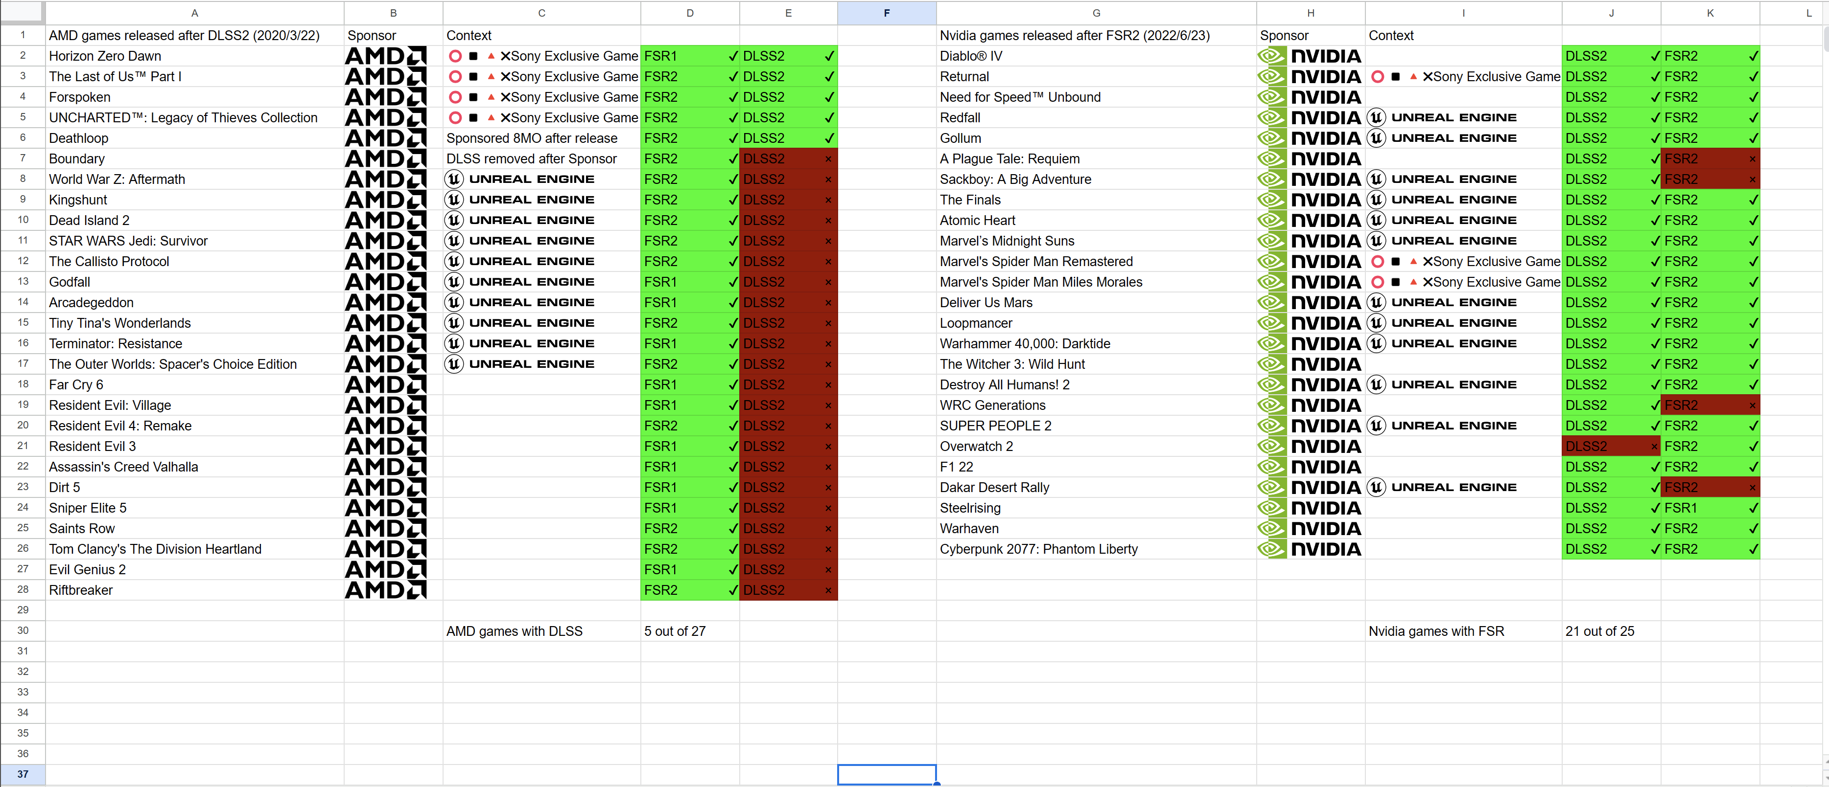The image size is (1829, 787).
Task: Select the 'Sponsored 8MO after release' cell
Action: tap(541, 138)
